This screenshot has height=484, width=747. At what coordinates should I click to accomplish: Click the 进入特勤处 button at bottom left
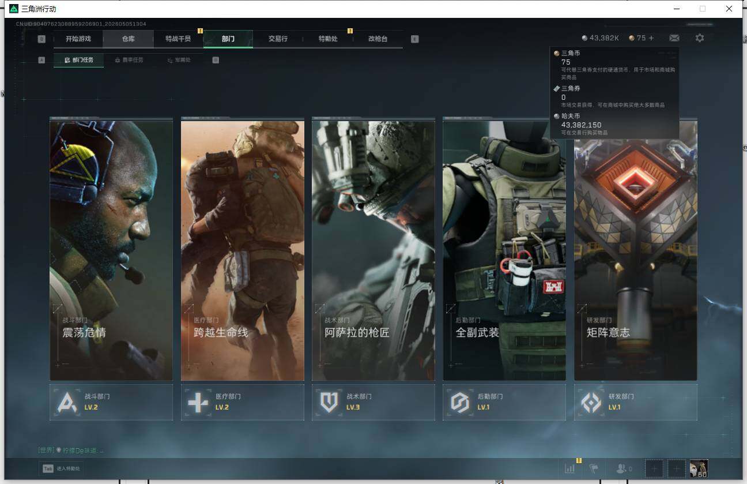point(61,468)
